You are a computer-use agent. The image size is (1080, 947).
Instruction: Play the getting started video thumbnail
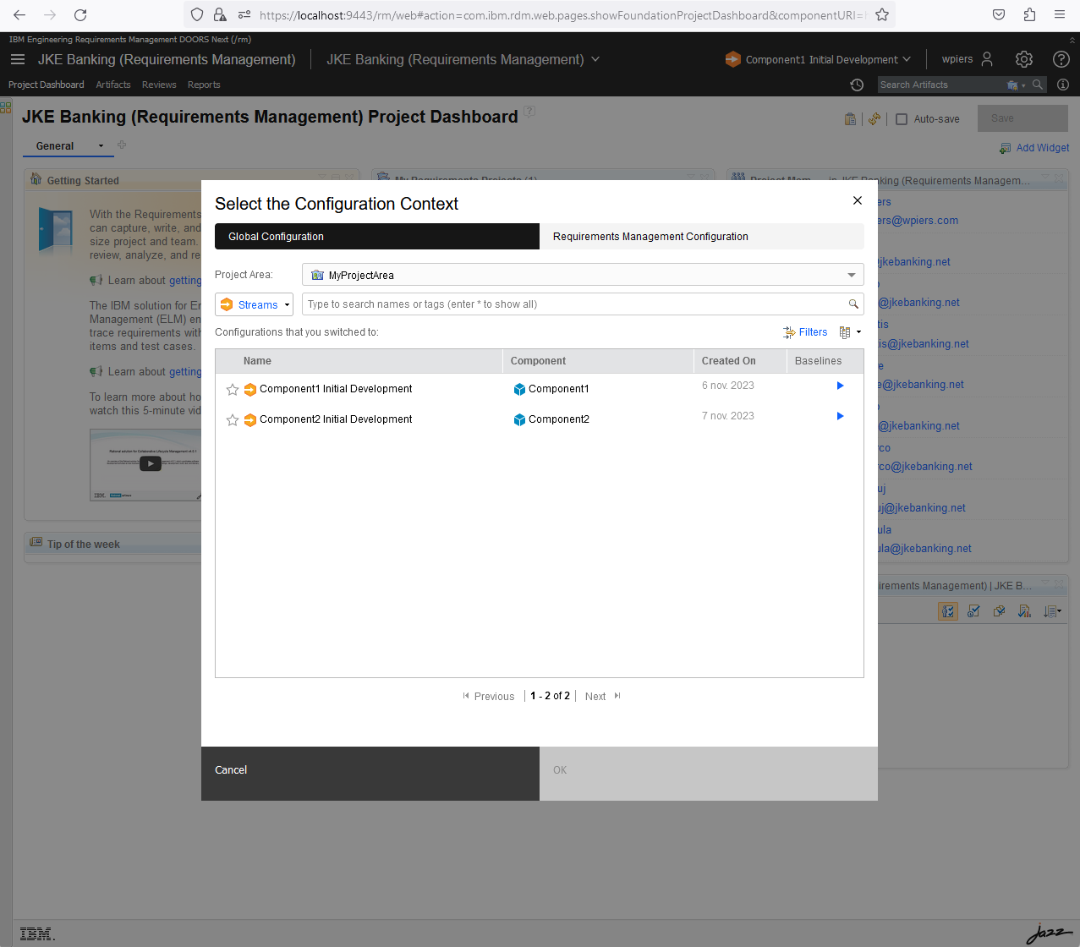[150, 463]
